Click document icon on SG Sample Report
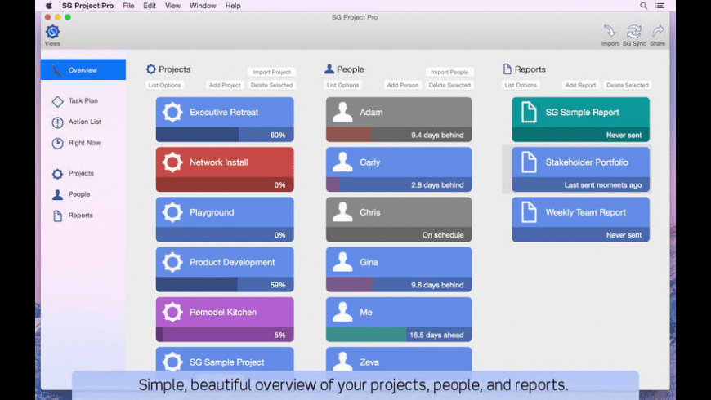Screen dimensions: 711x400 (x=529, y=113)
